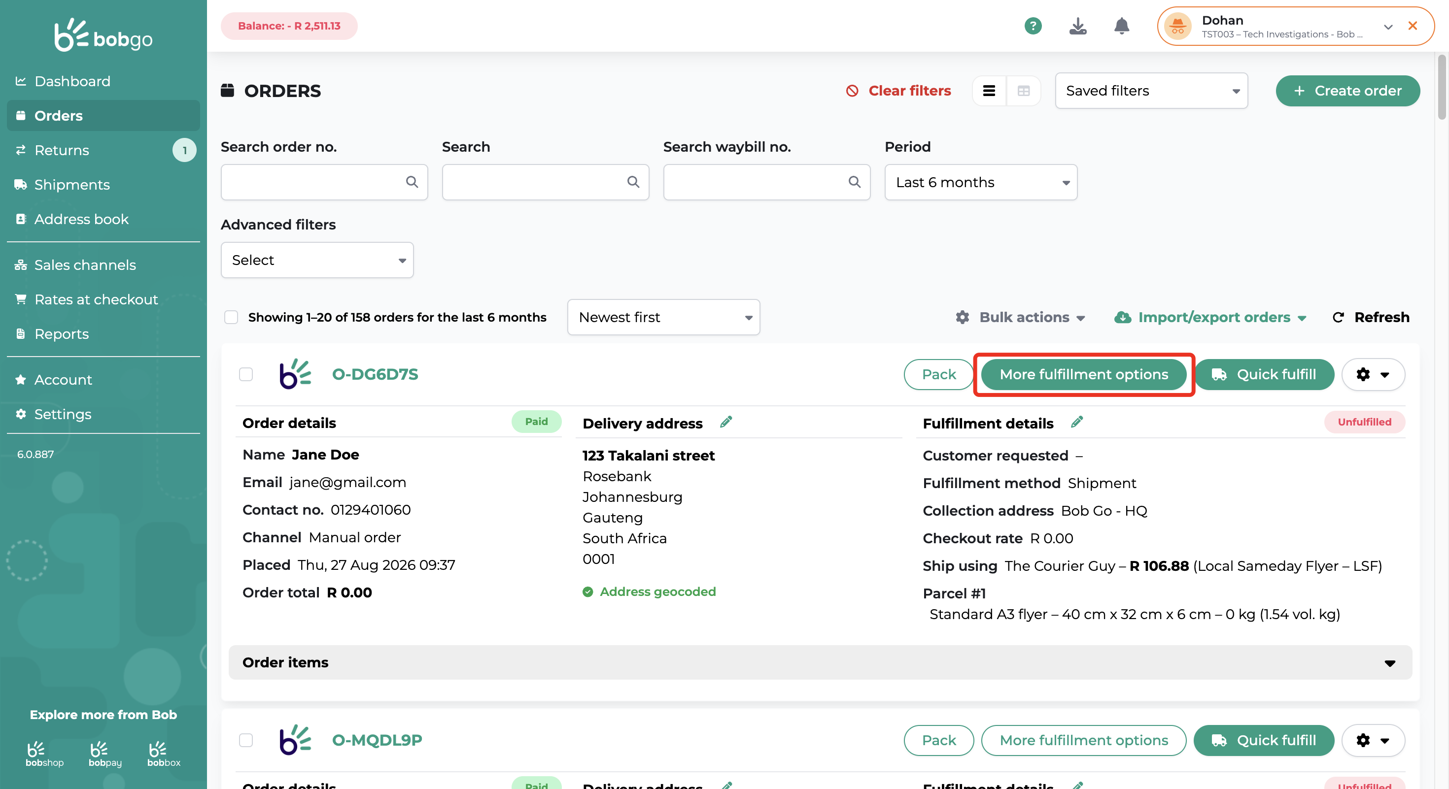The width and height of the screenshot is (1449, 789).
Task: Open bobpay from Explore more
Action: pos(105,754)
